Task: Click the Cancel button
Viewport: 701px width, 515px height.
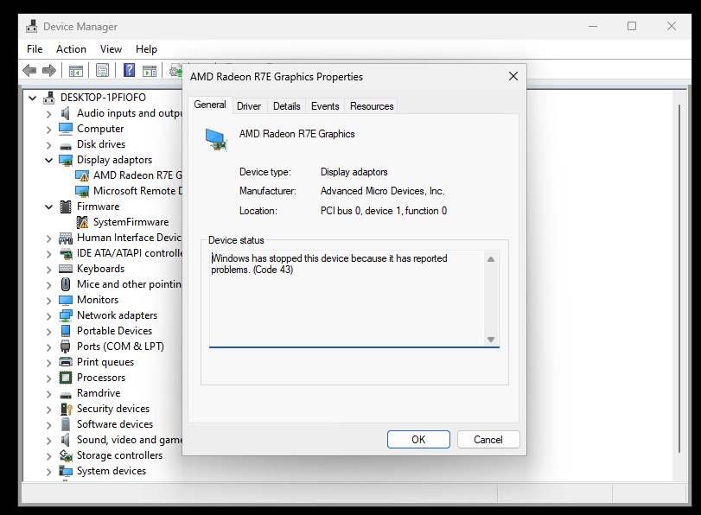Action: tap(488, 439)
